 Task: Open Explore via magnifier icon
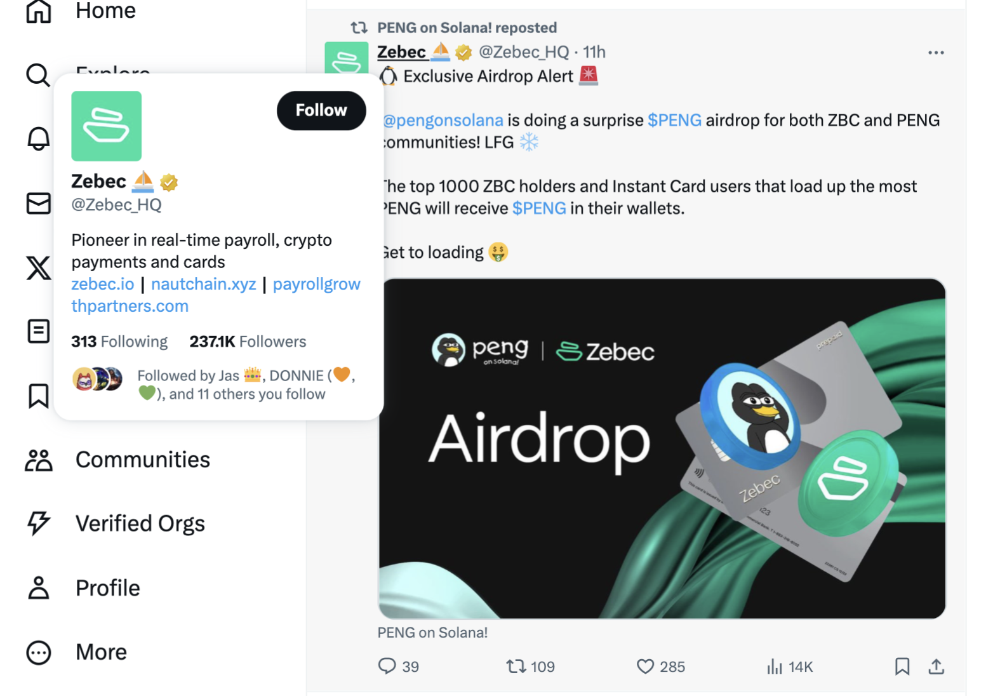(38, 75)
